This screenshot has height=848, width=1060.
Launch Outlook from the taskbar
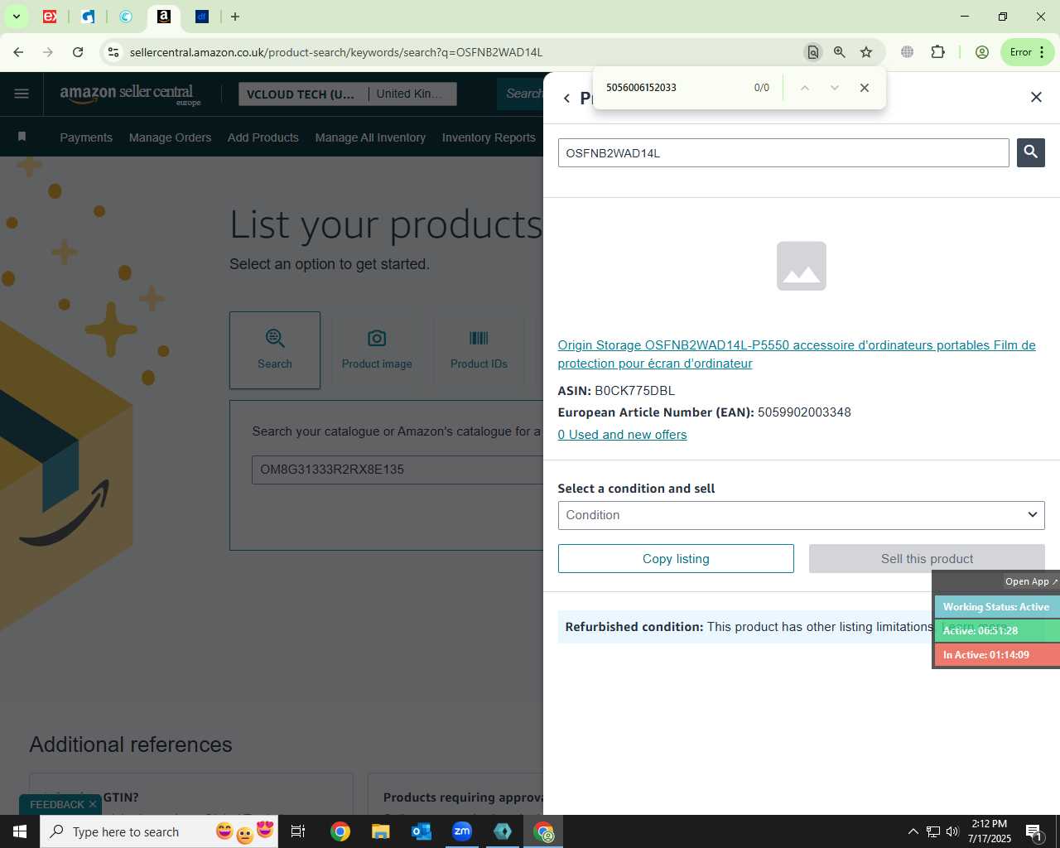pos(422,831)
